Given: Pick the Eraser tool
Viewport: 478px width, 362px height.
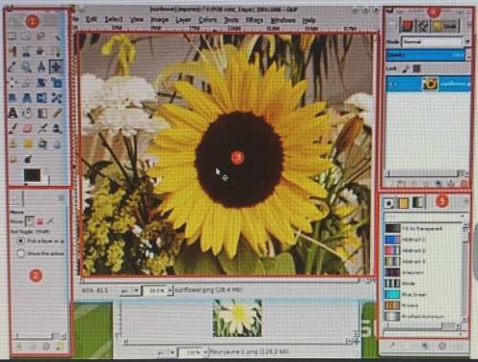Looking at the screenshot, I should tap(27, 128).
